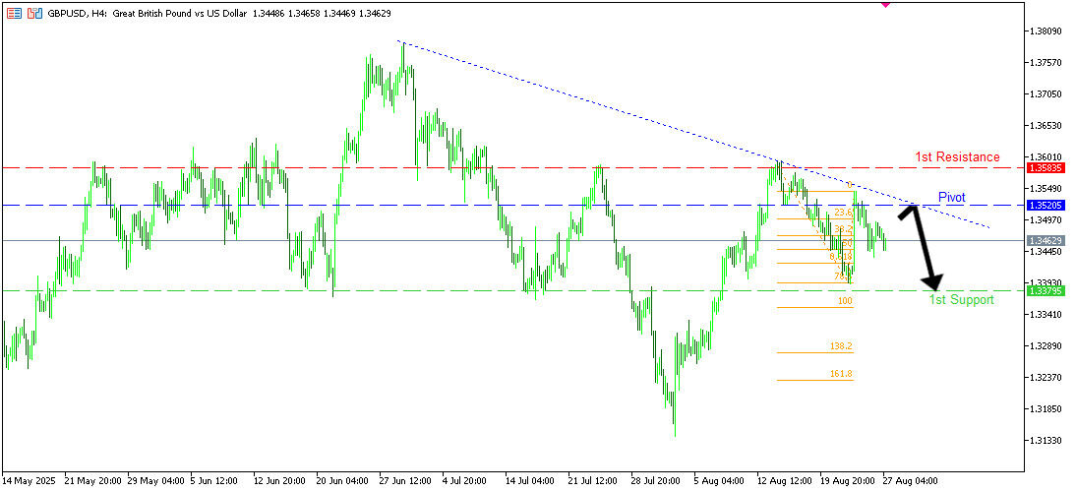Click the blue-red candlestick icon before GBPUSD
Viewport: 1076px width, 492px height.
coord(35,14)
